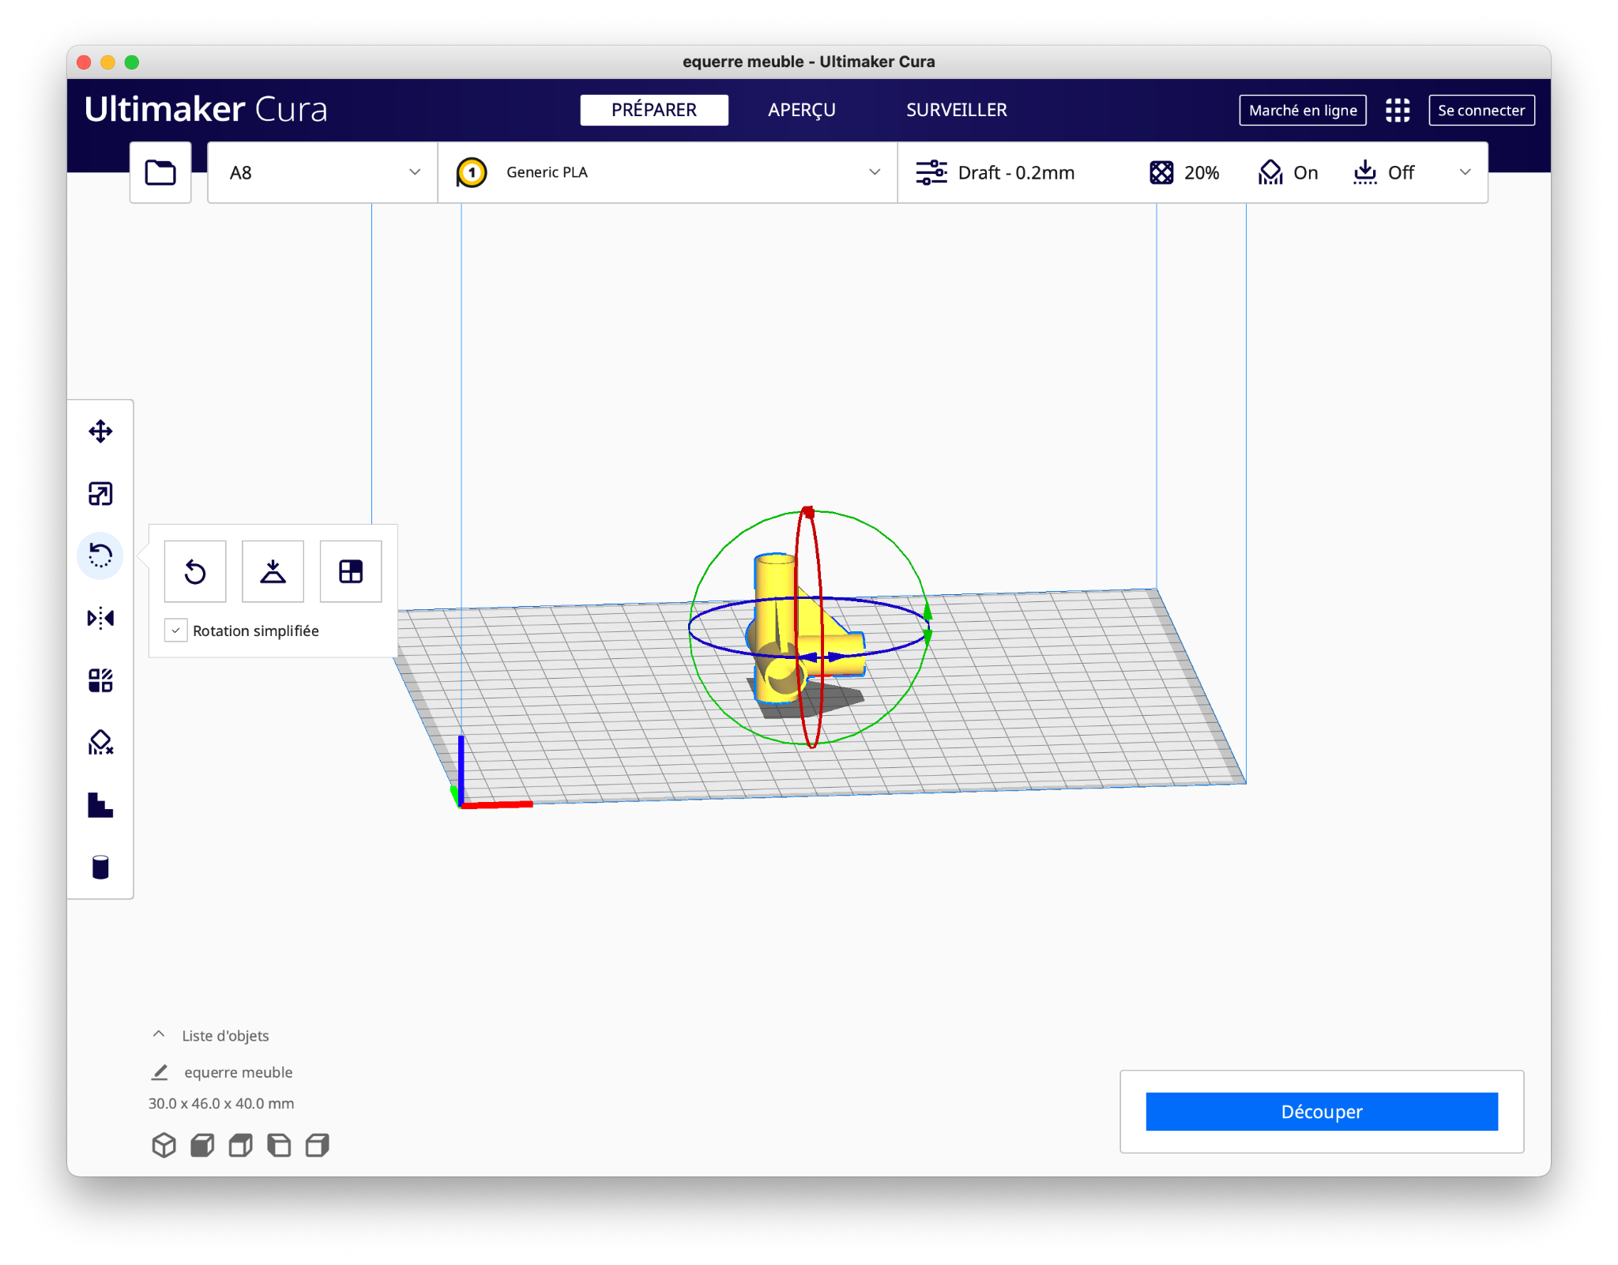
Task: Open the Generic PLA material dropdown
Action: (x=668, y=172)
